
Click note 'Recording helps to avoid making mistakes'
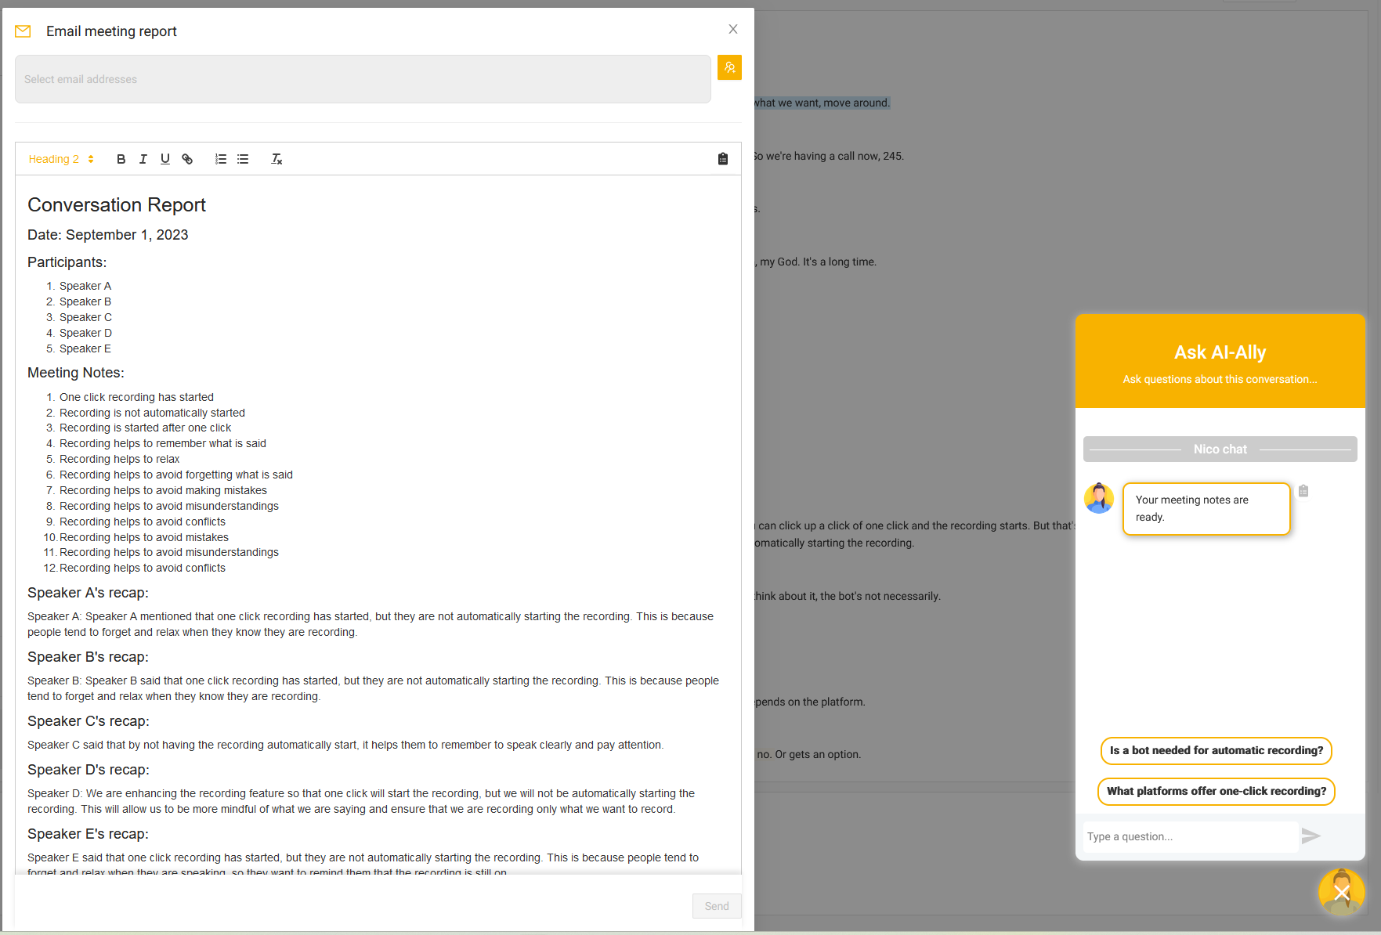point(163,490)
